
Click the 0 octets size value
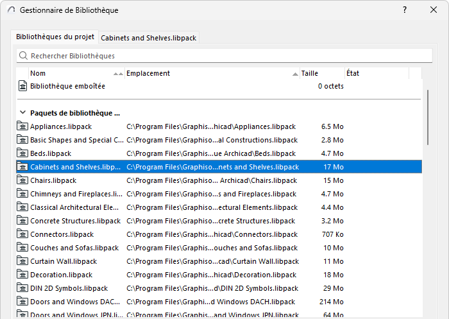[331, 86]
